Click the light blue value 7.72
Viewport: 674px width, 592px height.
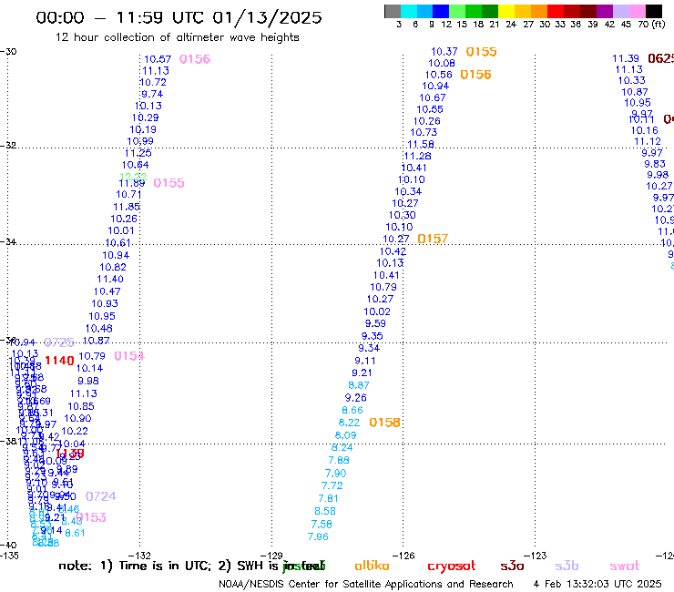[332, 485]
